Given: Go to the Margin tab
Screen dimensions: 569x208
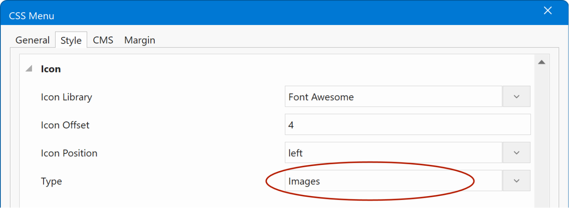Looking at the screenshot, I should (140, 40).
